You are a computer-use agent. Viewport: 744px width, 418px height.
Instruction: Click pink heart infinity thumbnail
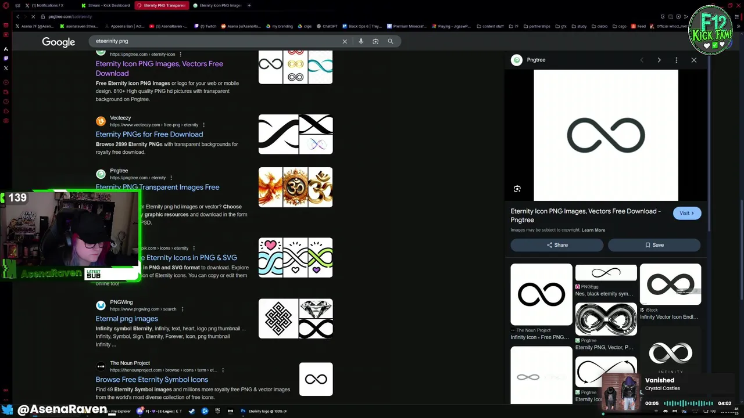[270, 257]
